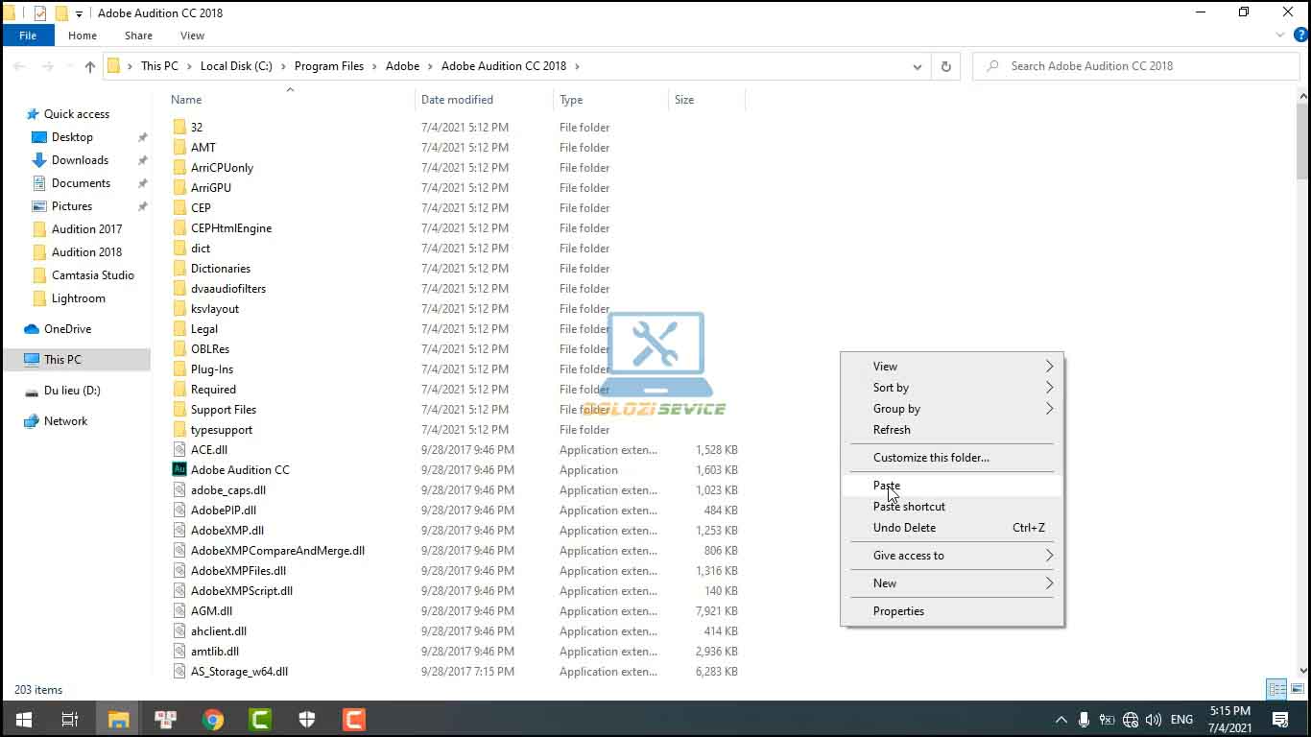Open Windows Security shield in taskbar
The height and width of the screenshot is (737, 1311).
pyautogui.click(x=307, y=719)
